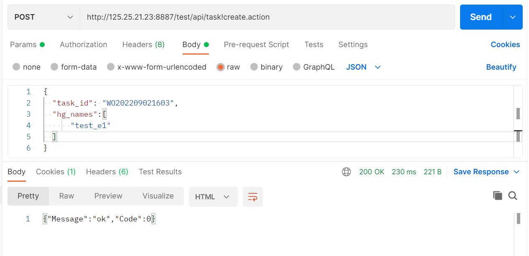This screenshot has height=256, width=529.
Task: Open the POST method dropdown
Action: point(43,17)
